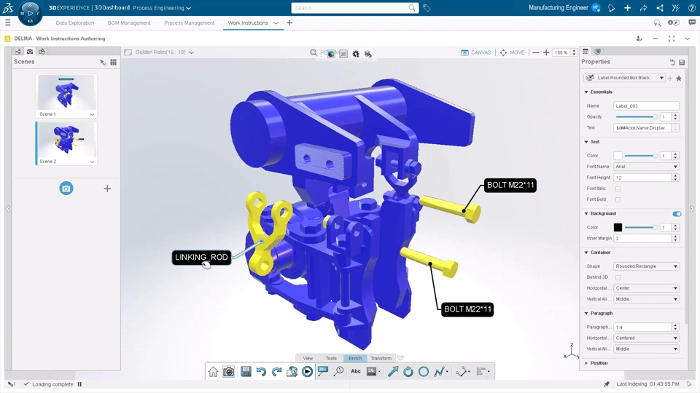Toggle the Font Bold checkbox
700x393 pixels.
point(618,199)
